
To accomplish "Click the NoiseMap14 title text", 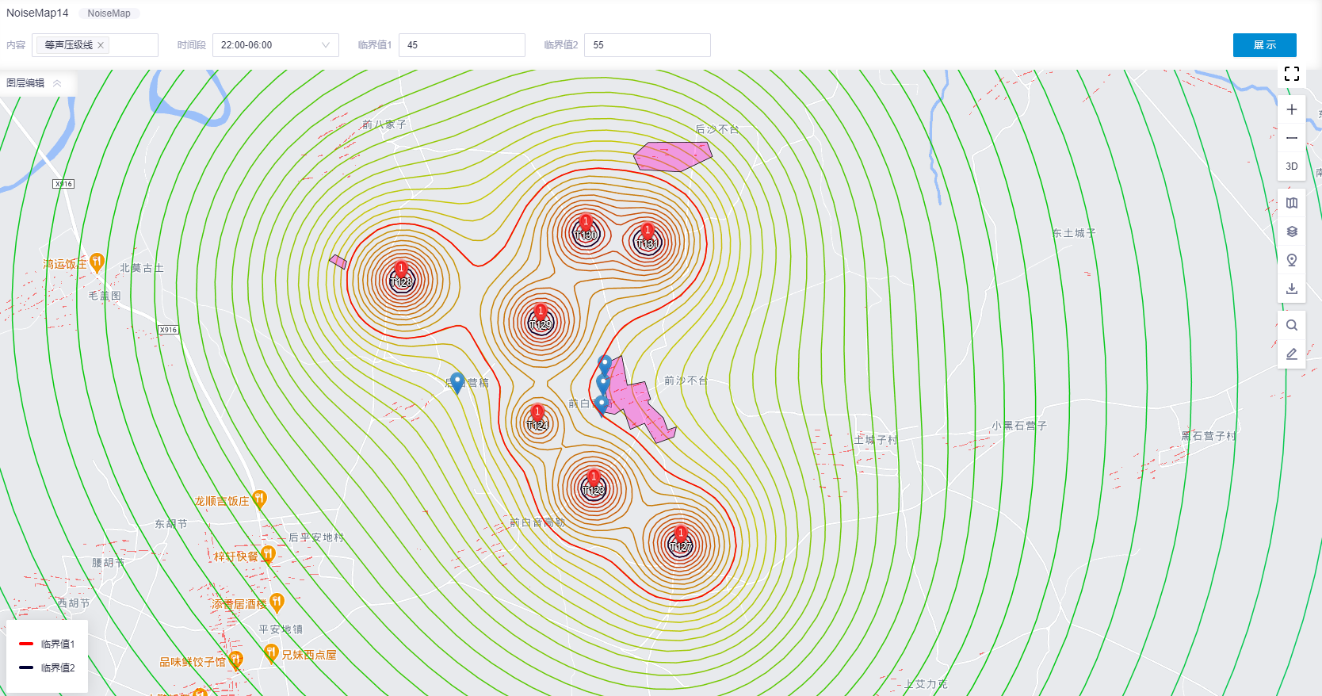I will [x=37, y=13].
